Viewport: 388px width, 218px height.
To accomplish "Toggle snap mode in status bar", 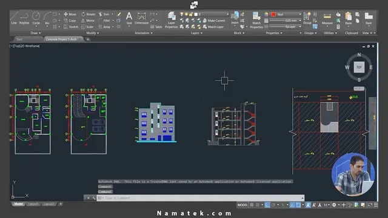I will point(258,205).
